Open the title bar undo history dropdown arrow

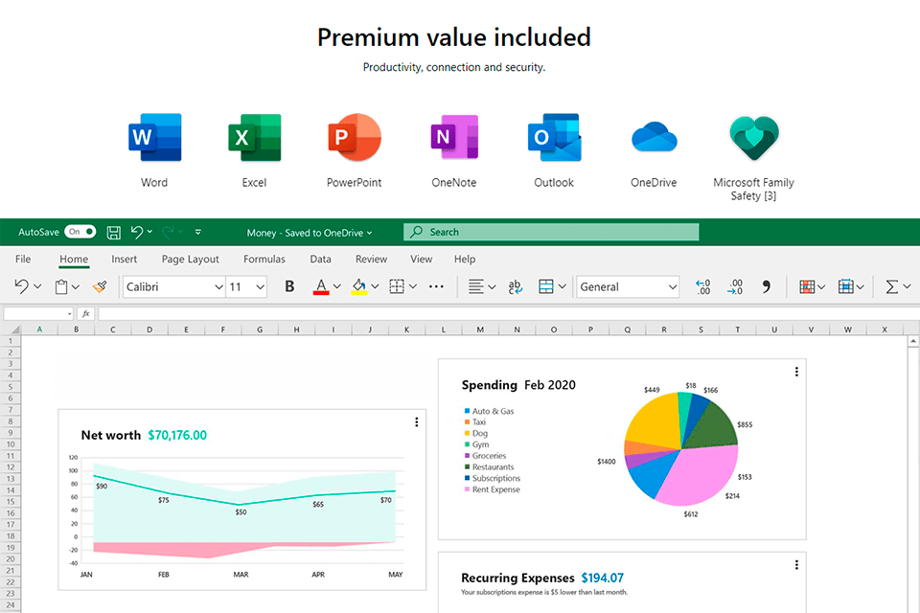pos(150,232)
